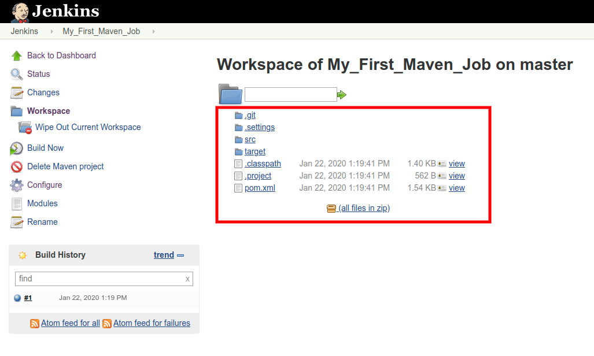
Task: Open the src folder link
Action: coord(250,140)
